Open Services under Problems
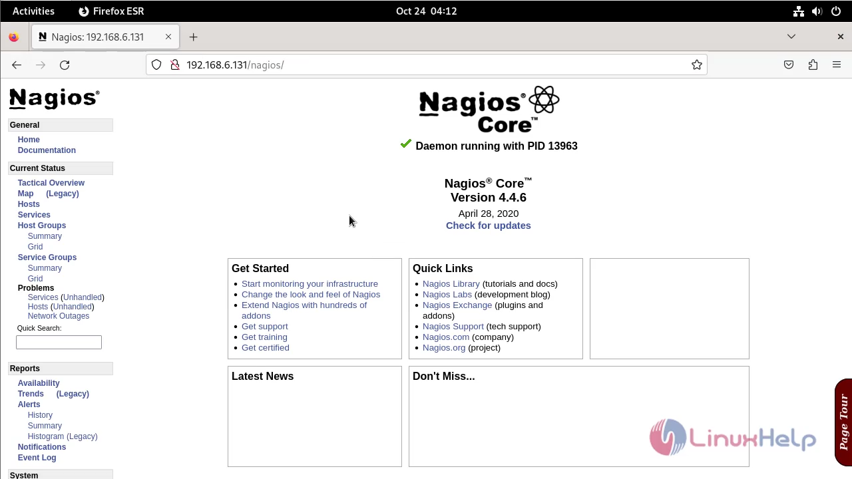852x479 pixels. pyautogui.click(x=43, y=297)
